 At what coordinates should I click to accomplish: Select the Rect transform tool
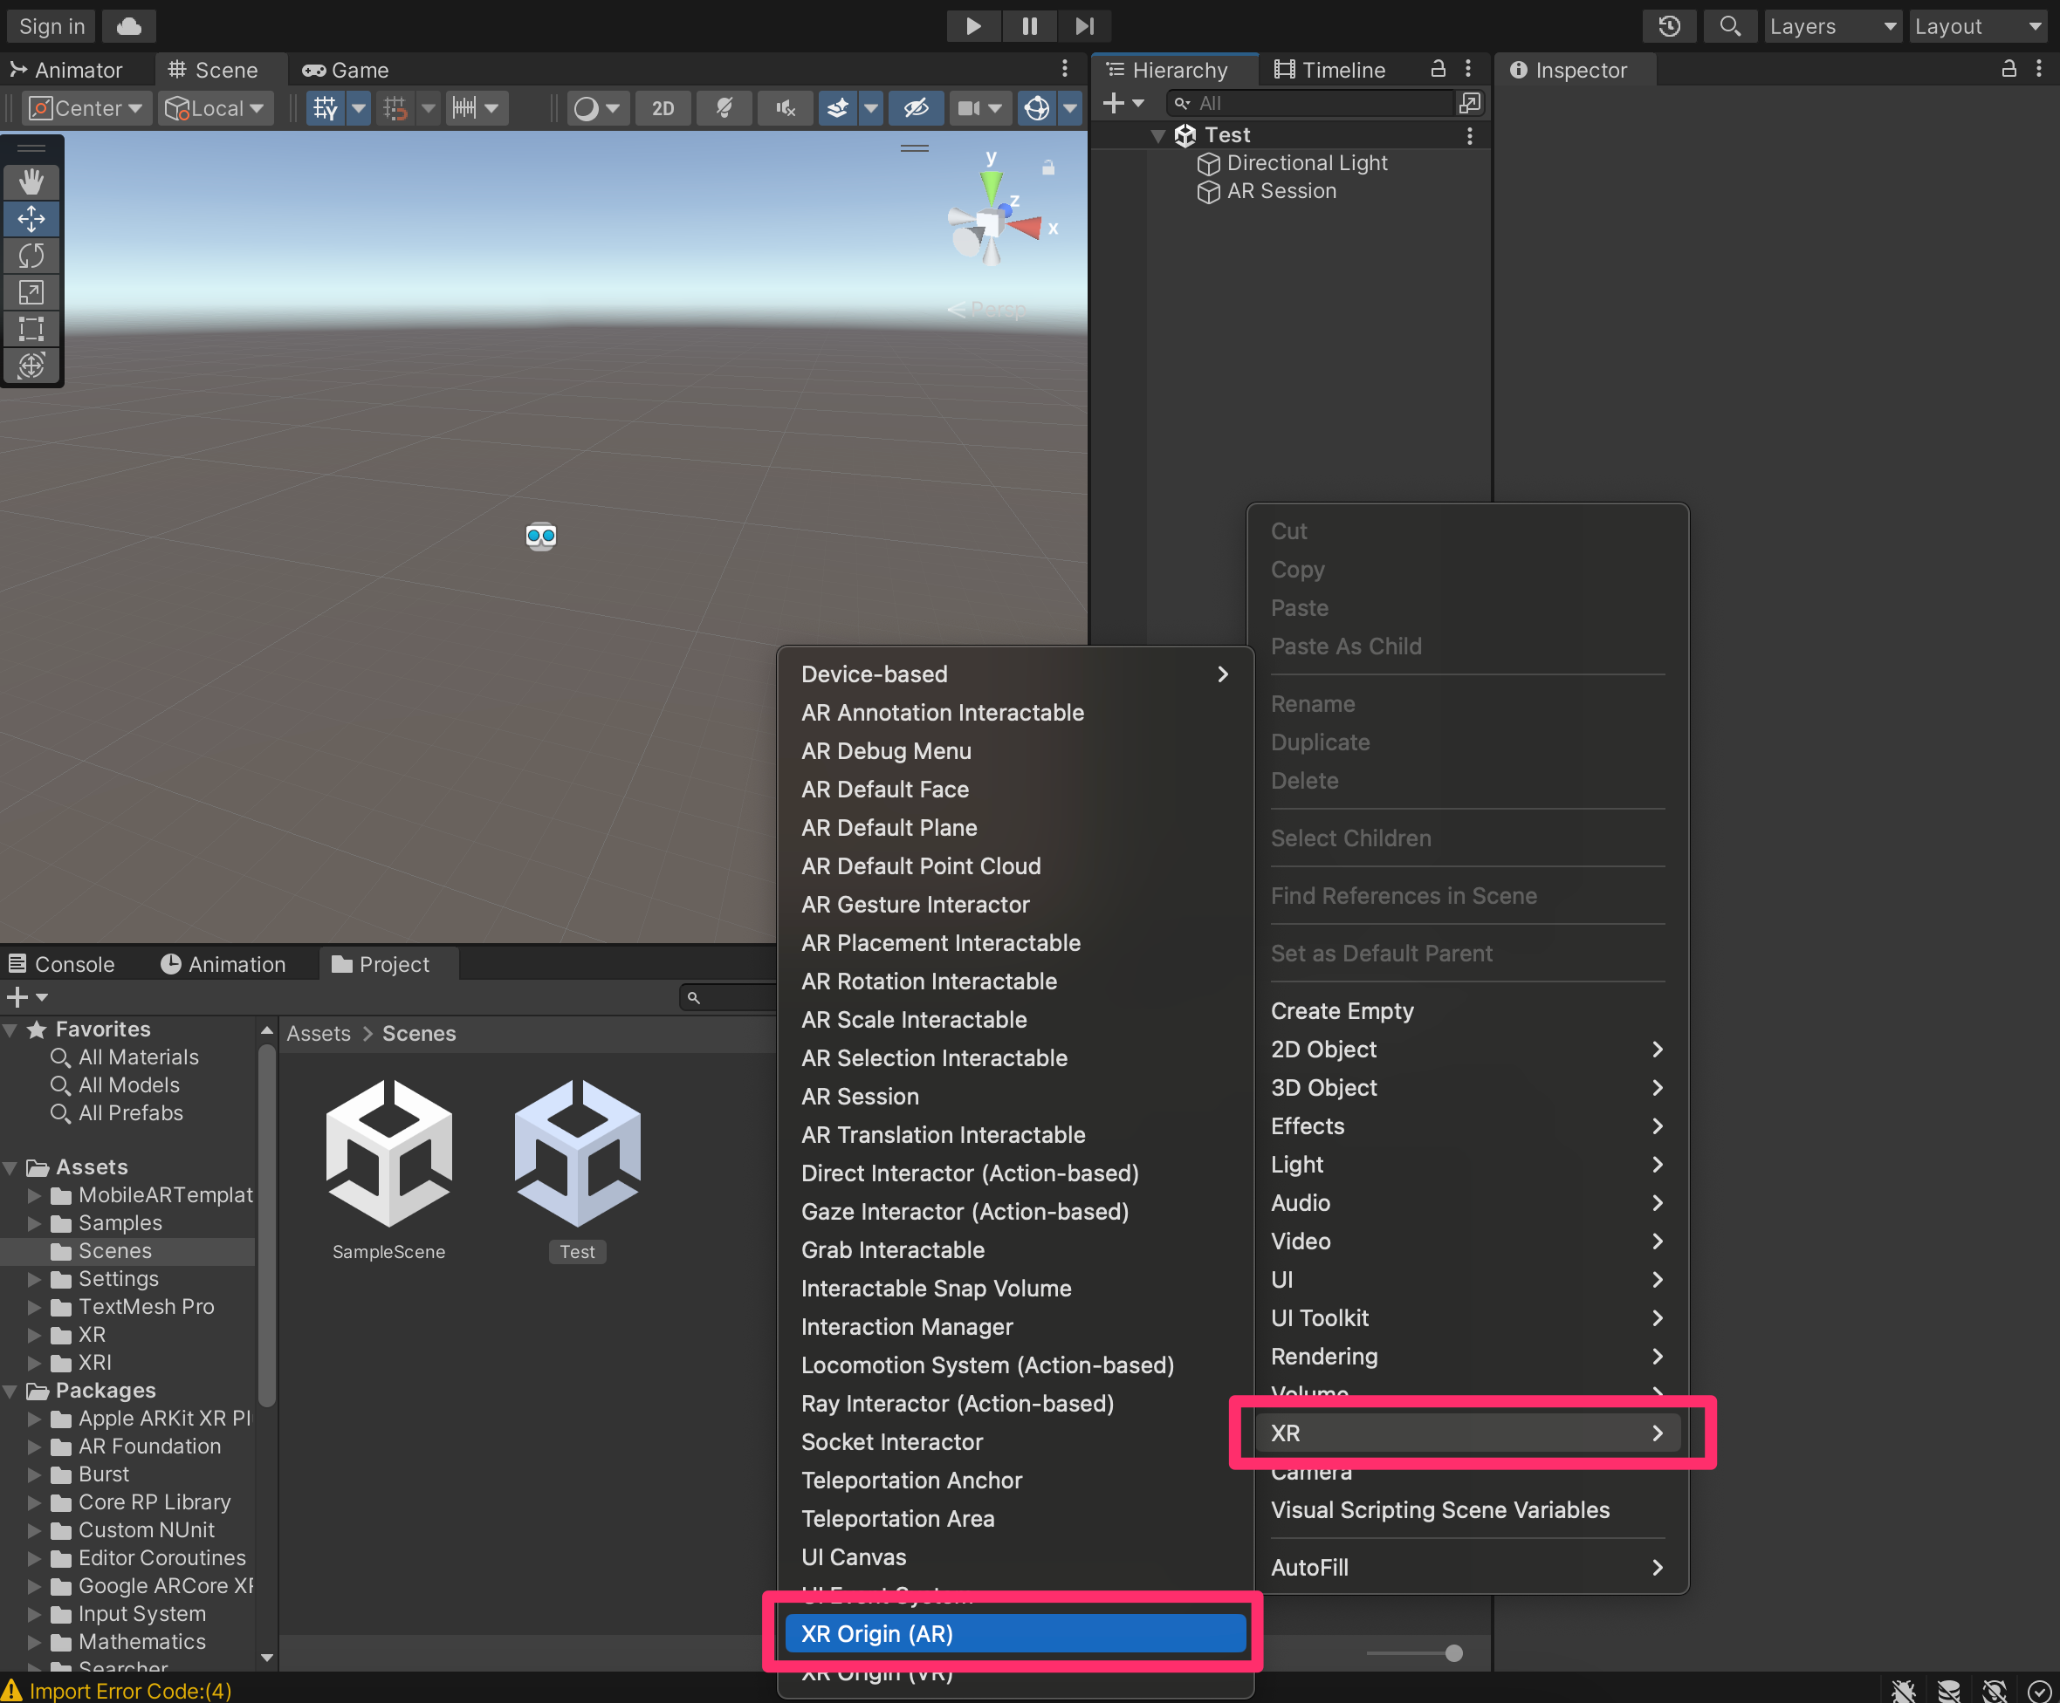click(x=31, y=330)
